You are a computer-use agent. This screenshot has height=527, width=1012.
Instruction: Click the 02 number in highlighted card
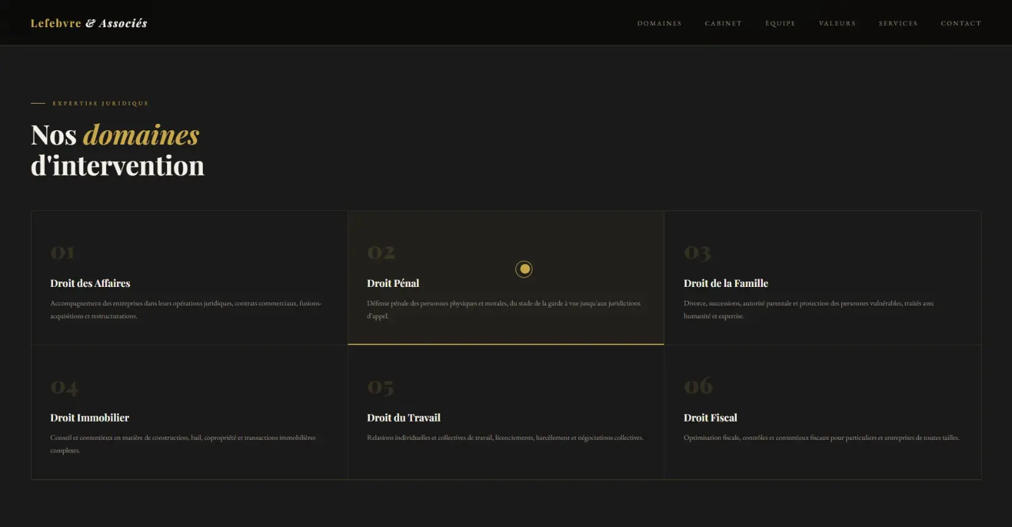(x=381, y=253)
